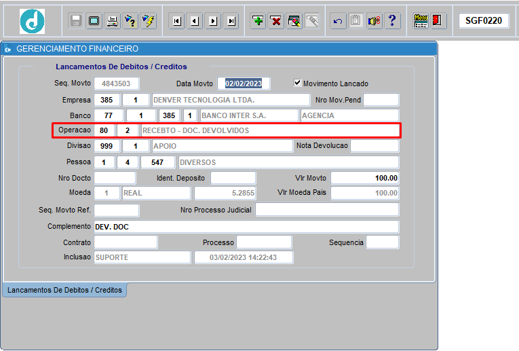The image size is (519, 351).
Task: Toggle the Movimento Lancado checkbox
Action: (x=298, y=83)
